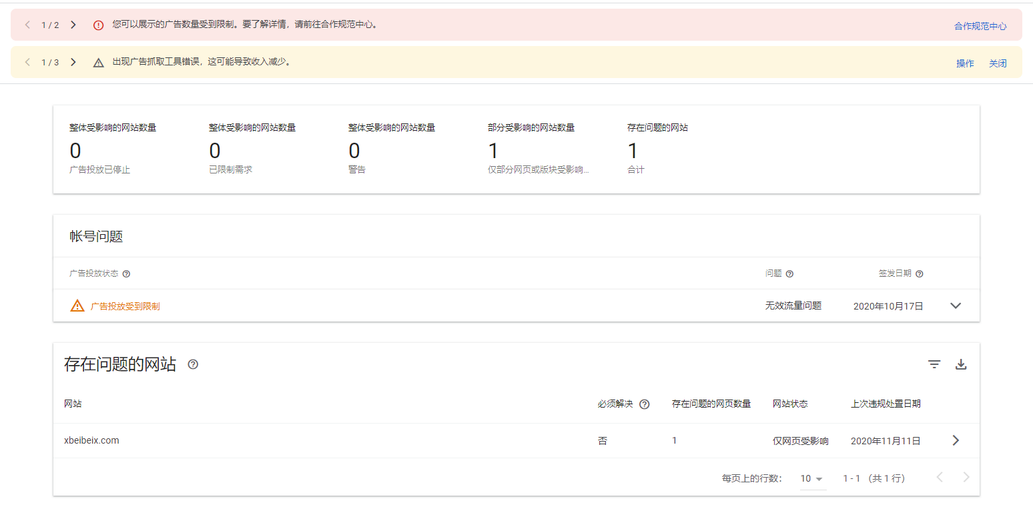Open help icon beside 问题 column
Screen dimensions: 1033x517
(x=789, y=274)
